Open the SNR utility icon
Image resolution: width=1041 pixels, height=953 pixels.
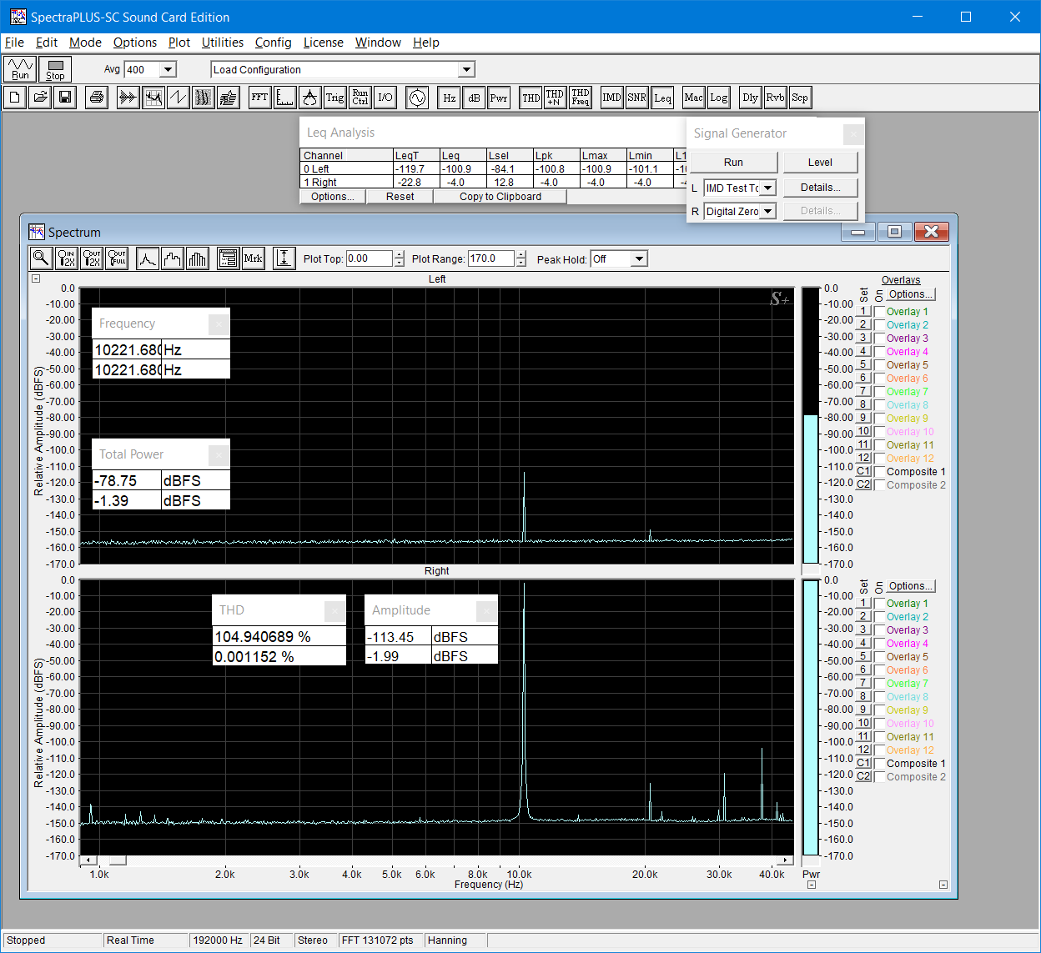(x=636, y=98)
